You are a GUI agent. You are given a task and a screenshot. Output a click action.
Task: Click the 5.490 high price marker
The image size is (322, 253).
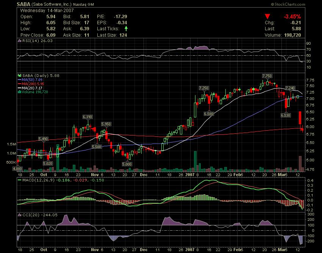[x=43, y=139]
